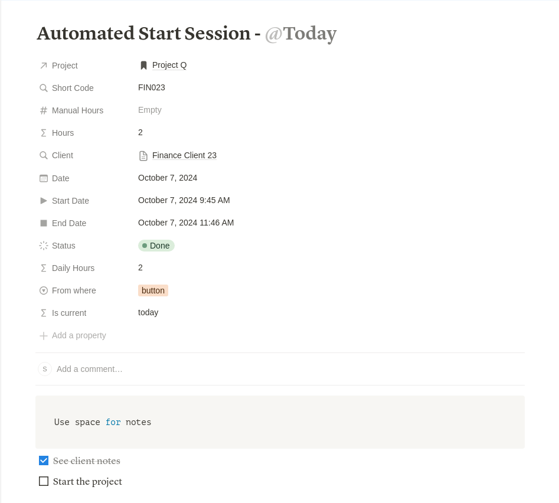Click the empty Manual Hours value
Image resolution: width=559 pixels, height=503 pixels.
pos(150,110)
